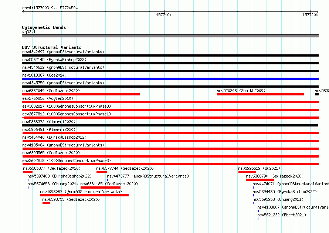
Task: Open nsv4474071 gnomADStructuralVariants label
Action: (291, 184)
